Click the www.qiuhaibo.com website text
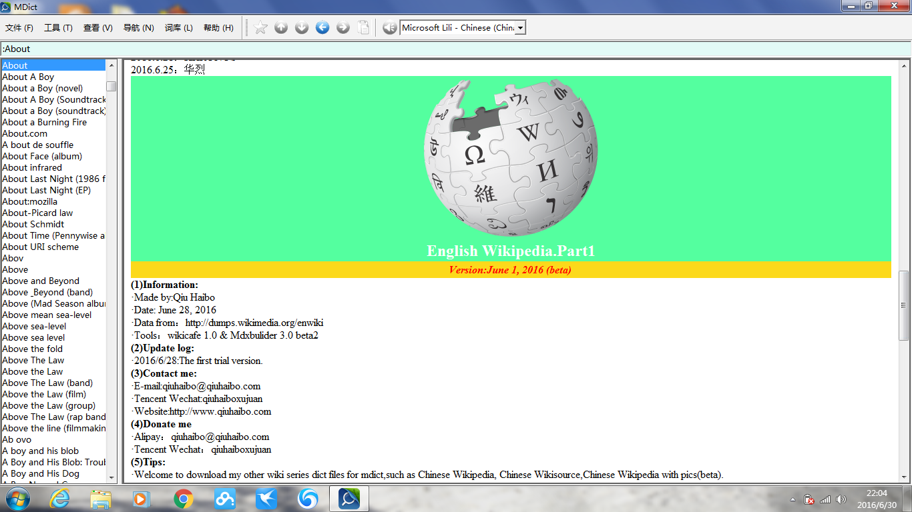 point(220,411)
